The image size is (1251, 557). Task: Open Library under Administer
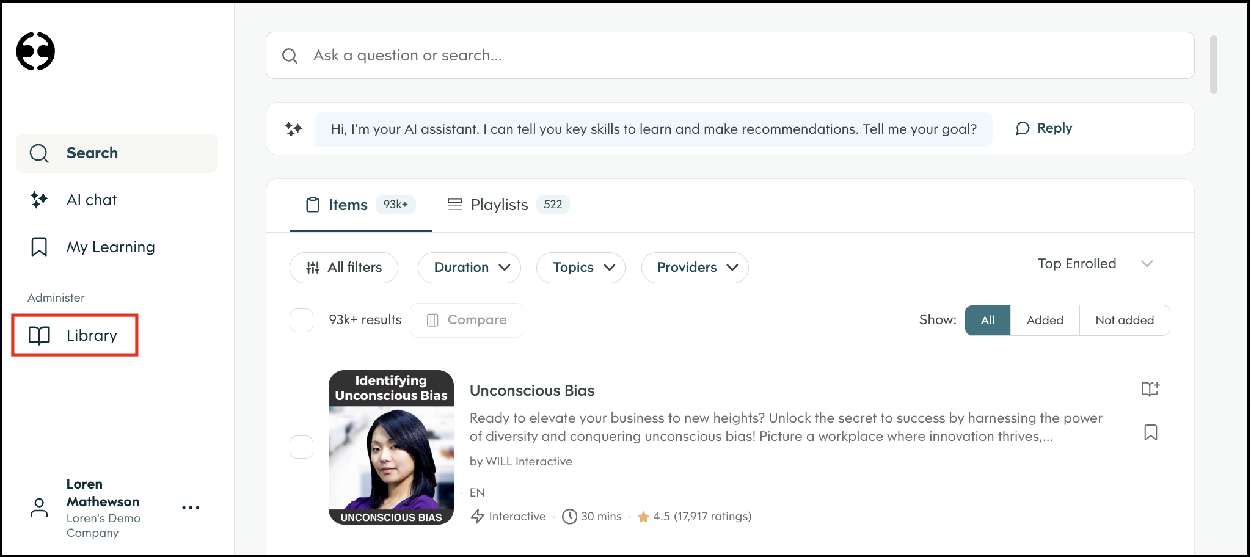pos(75,335)
